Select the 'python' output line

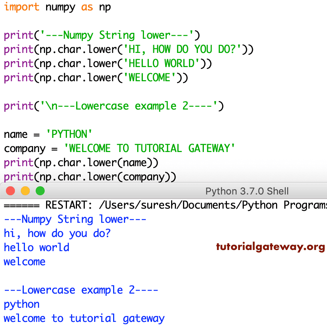pyautogui.click(x=21, y=304)
